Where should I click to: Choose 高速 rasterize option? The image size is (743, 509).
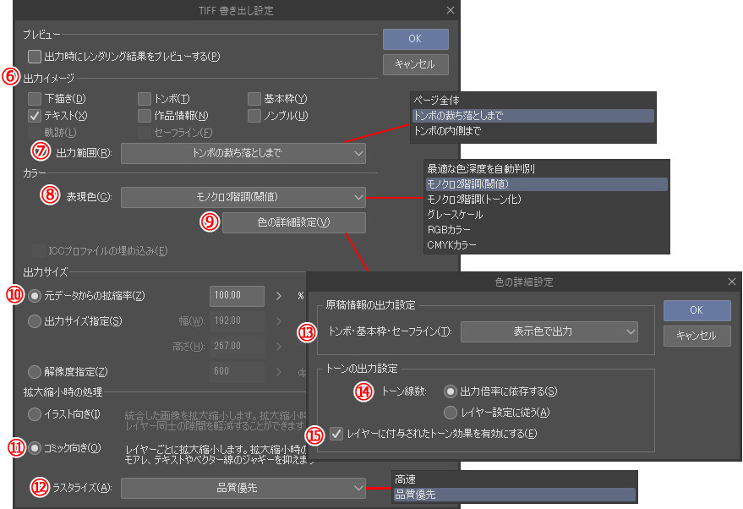[x=514, y=479]
